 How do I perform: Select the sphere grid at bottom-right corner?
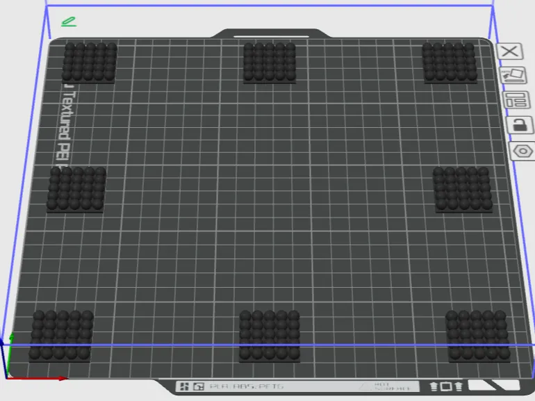(x=478, y=336)
